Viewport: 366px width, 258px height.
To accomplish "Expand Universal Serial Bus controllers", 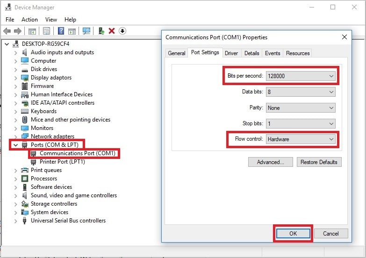I will click(15, 221).
